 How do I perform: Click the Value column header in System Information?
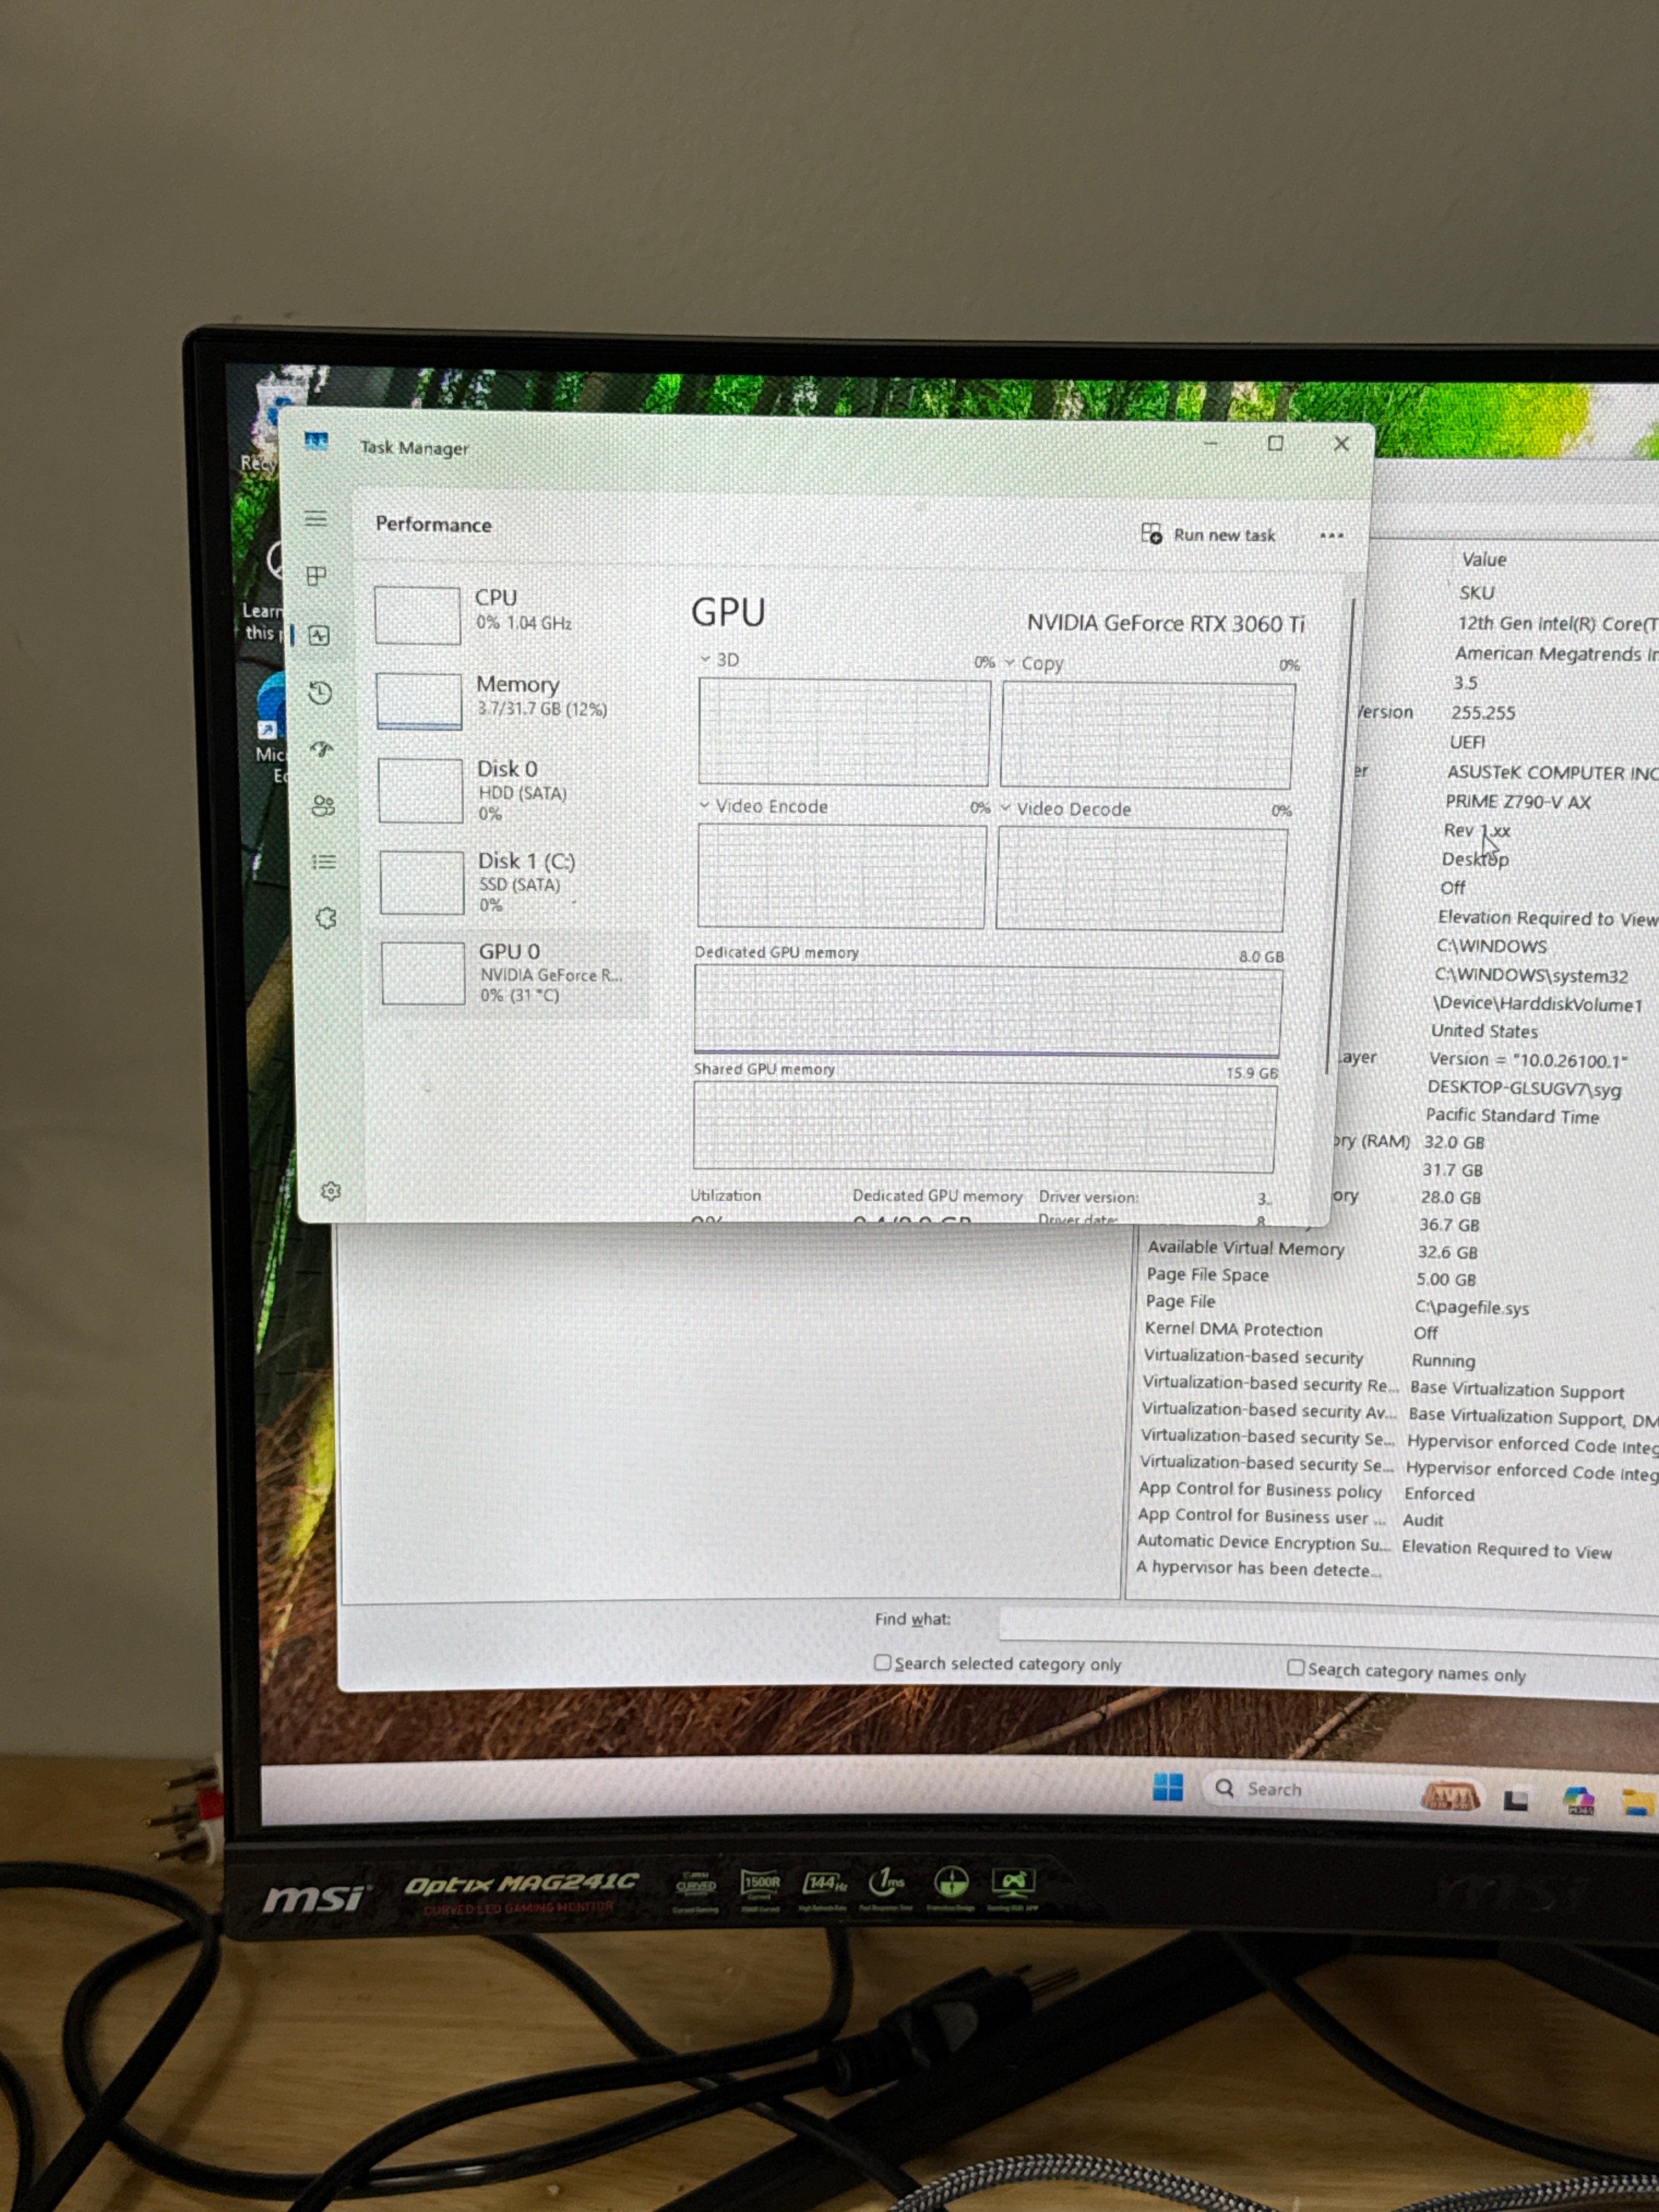tap(1484, 559)
